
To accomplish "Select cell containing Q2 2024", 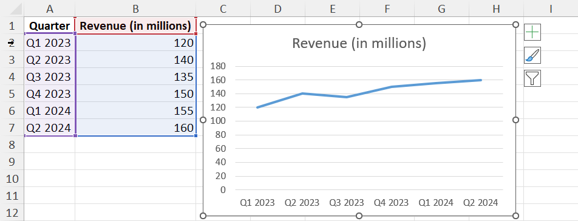I will (x=49, y=127).
